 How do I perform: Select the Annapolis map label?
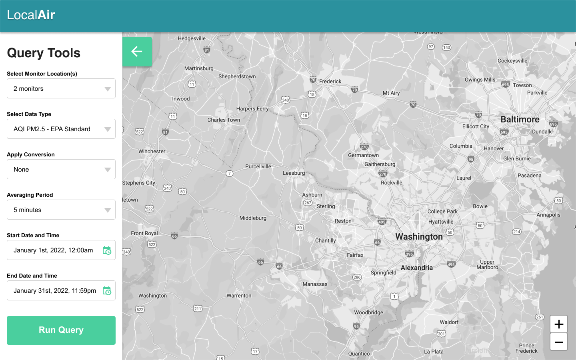click(x=548, y=215)
